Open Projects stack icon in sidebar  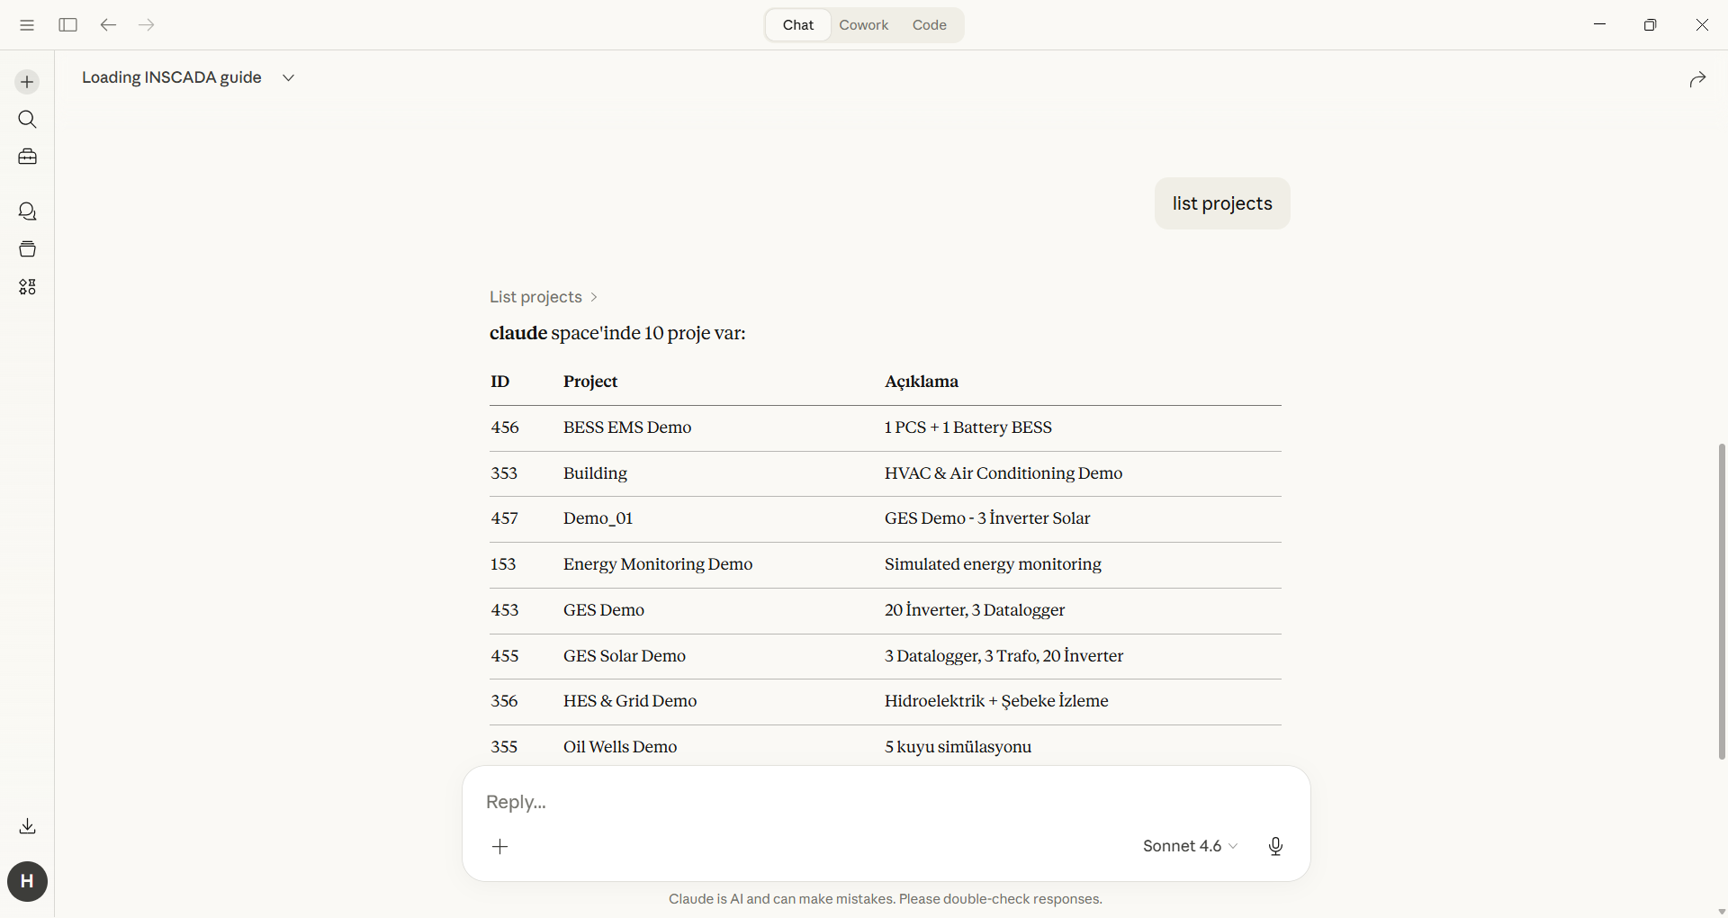tap(27, 249)
